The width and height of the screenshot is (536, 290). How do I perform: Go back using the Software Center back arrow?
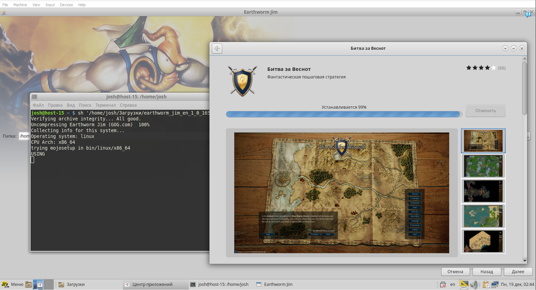[x=217, y=48]
